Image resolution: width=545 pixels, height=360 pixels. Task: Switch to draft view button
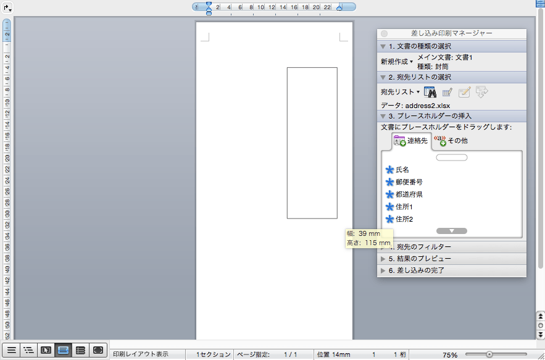pyautogui.click(x=11, y=350)
